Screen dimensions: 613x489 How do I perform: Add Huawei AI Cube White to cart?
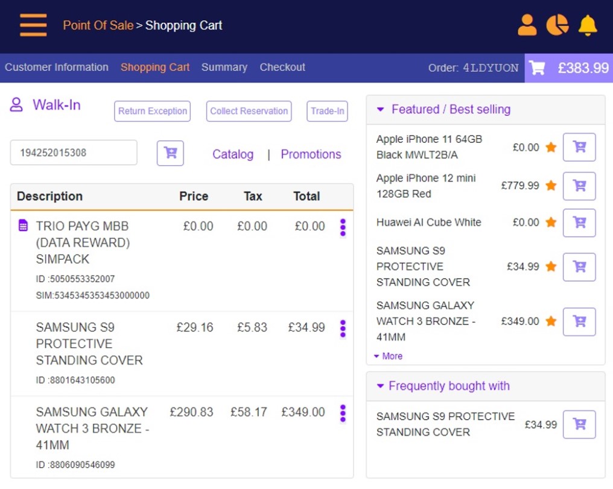point(579,222)
